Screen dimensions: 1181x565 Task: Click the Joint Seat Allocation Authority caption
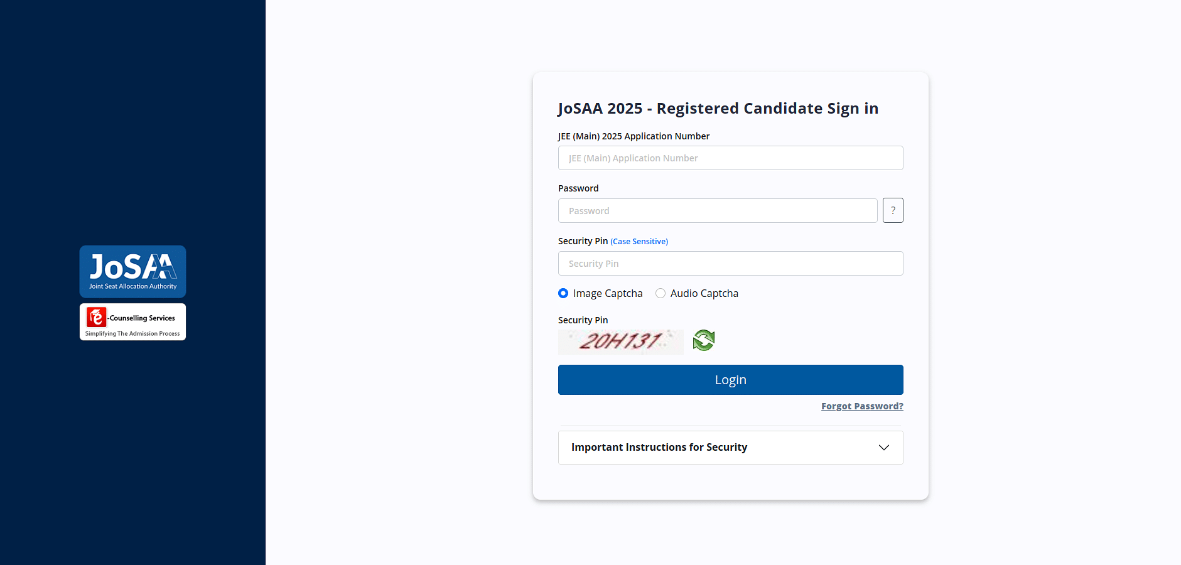click(x=133, y=286)
